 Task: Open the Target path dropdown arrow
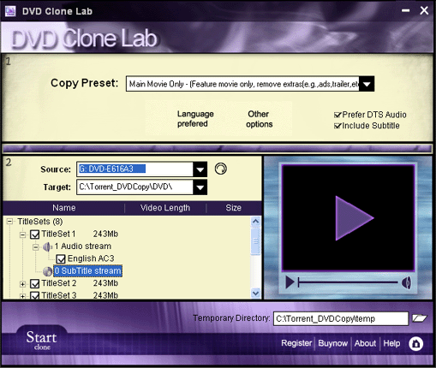[x=200, y=187]
